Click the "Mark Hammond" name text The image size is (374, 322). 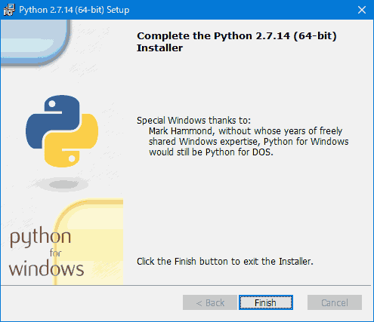pyautogui.click(x=181, y=131)
